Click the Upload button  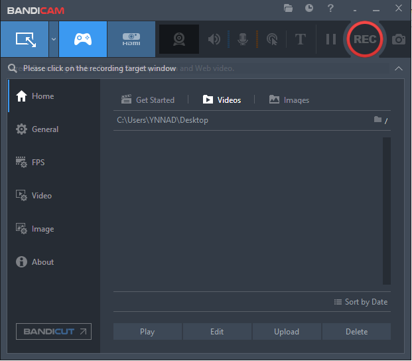[x=287, y=332]
